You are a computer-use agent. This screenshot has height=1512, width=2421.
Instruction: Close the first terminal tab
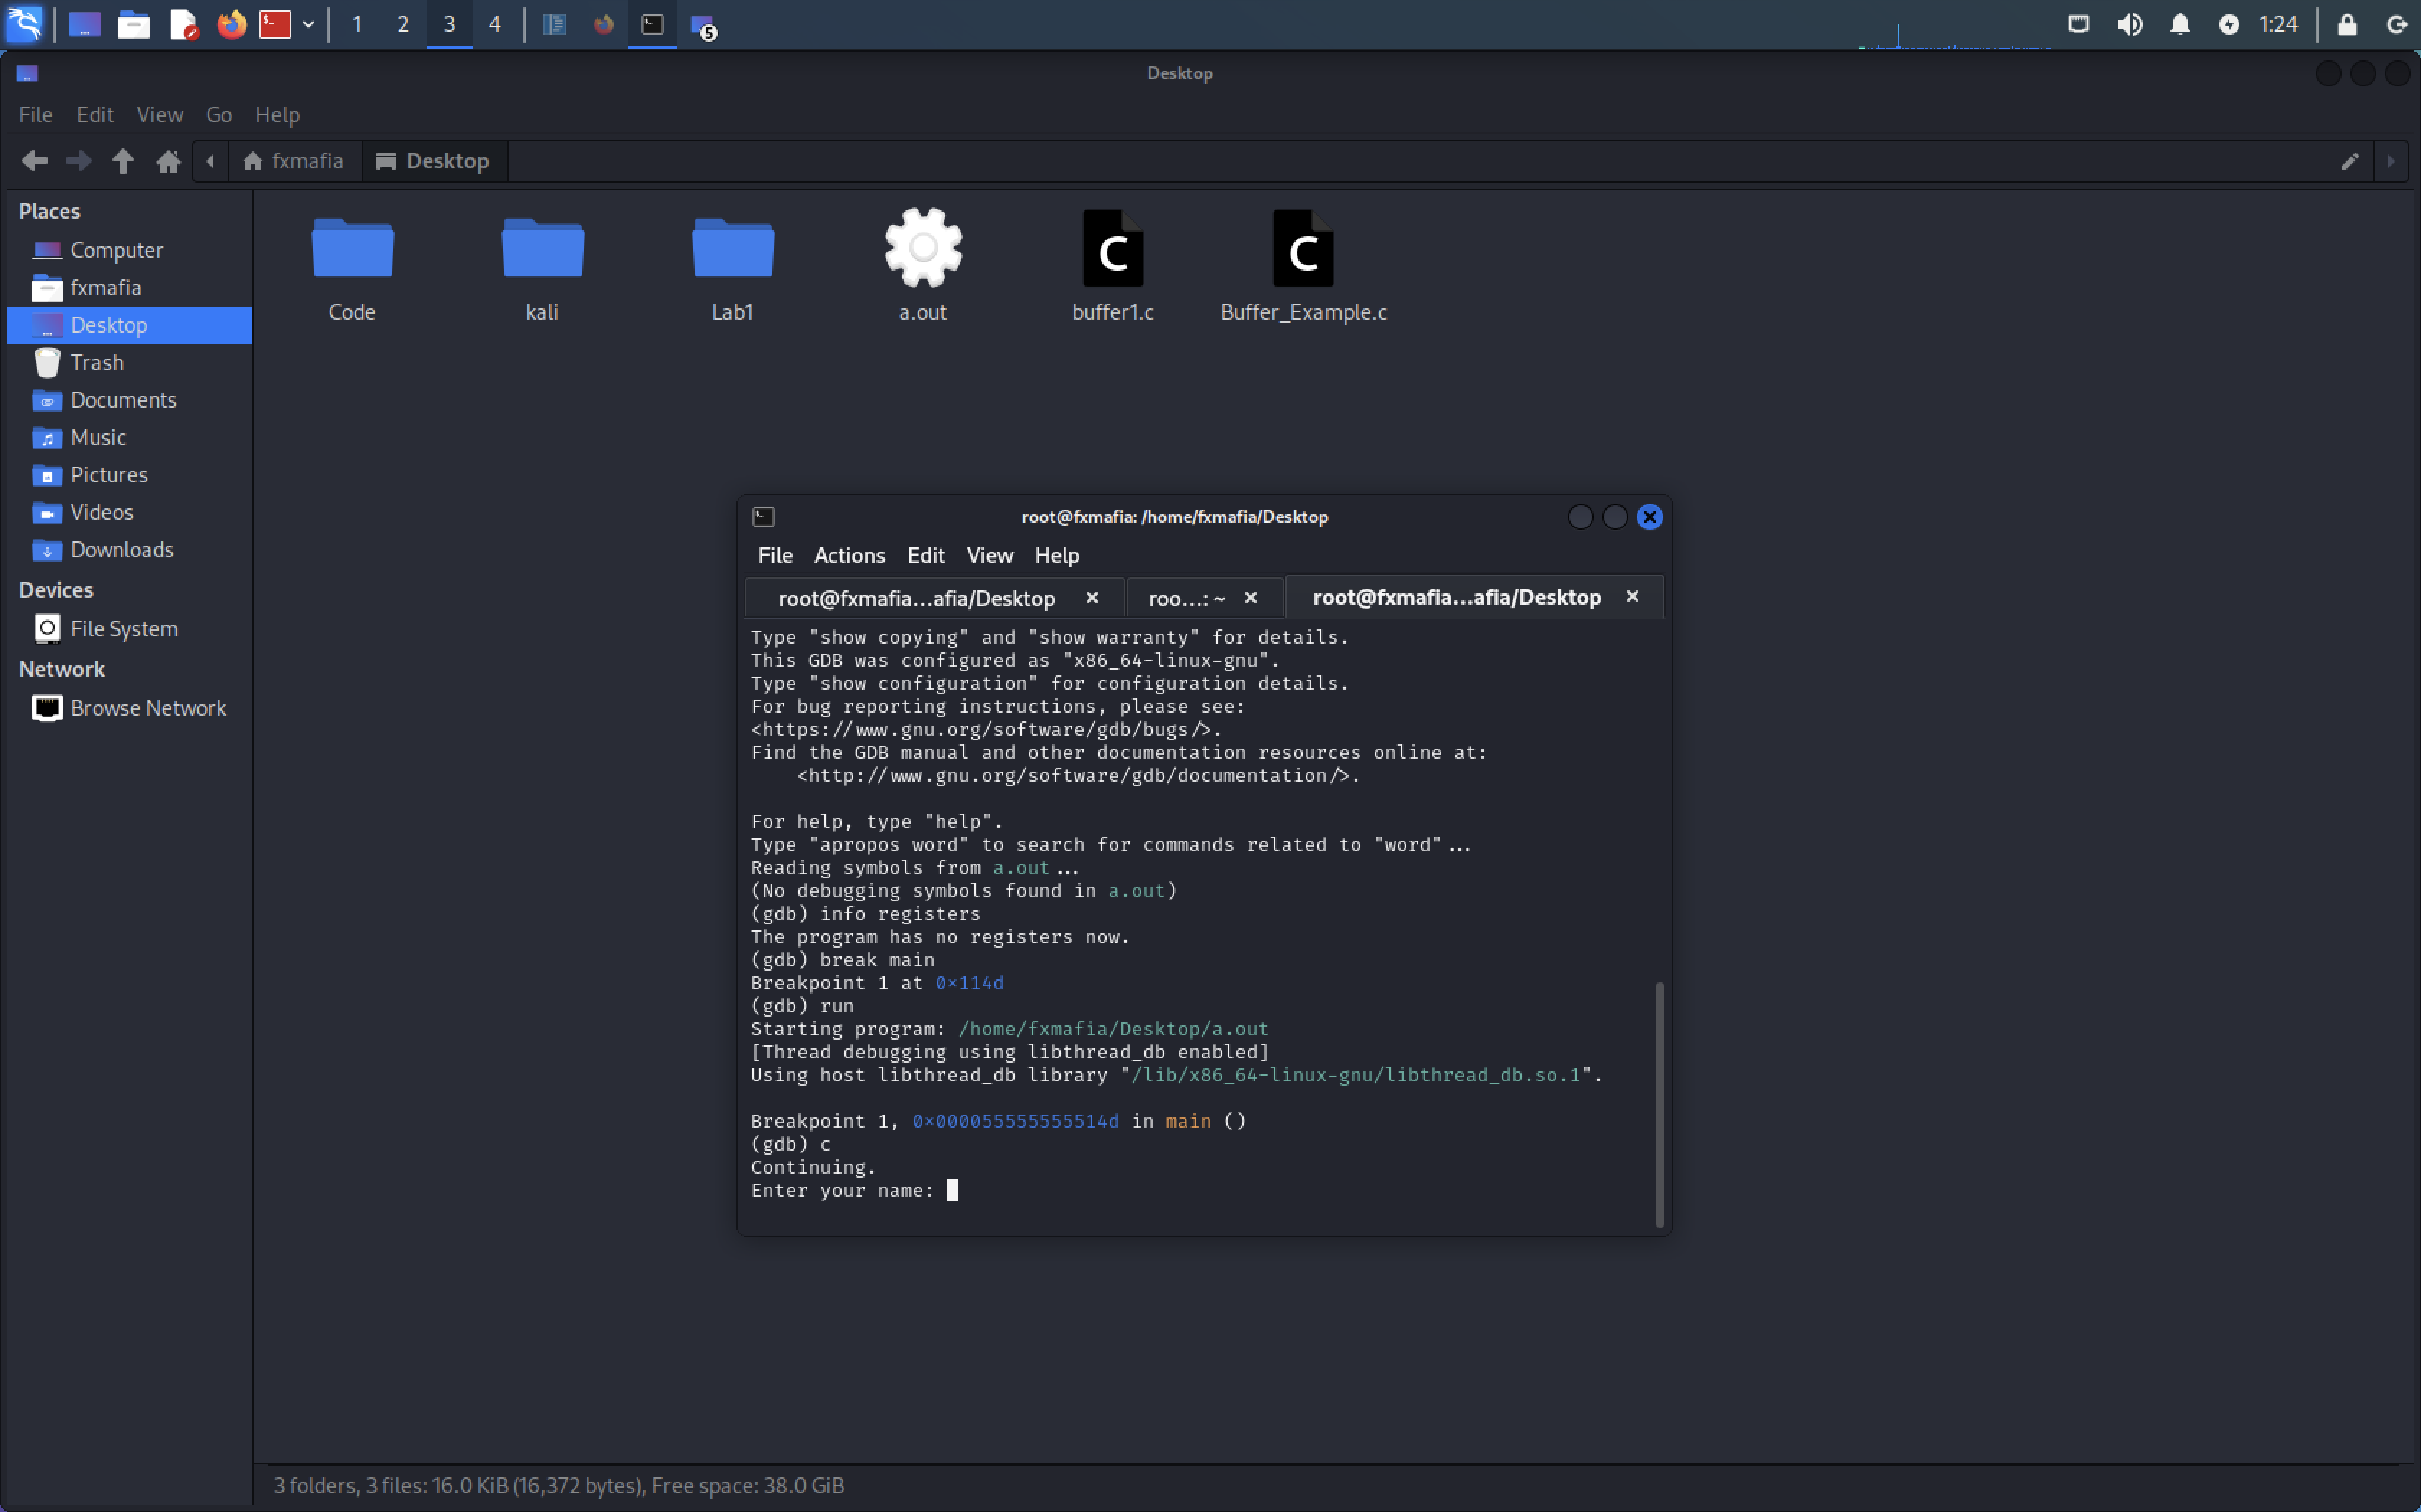coord(1092,597)
